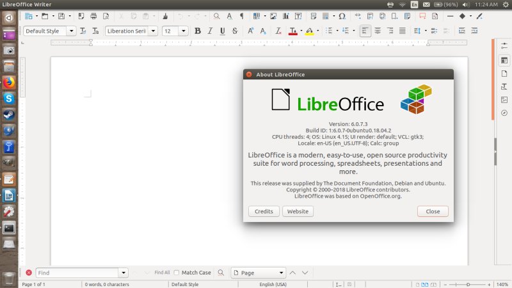Open the Find field history dropdown
Image resolution: width=512 pixels, height=288 pixels.
[x=123, y=273]
